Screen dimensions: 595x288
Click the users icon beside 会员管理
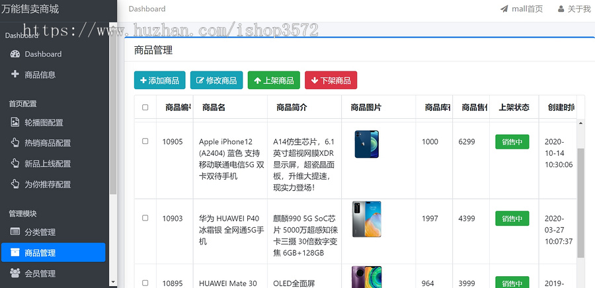[x=15, y=273]
